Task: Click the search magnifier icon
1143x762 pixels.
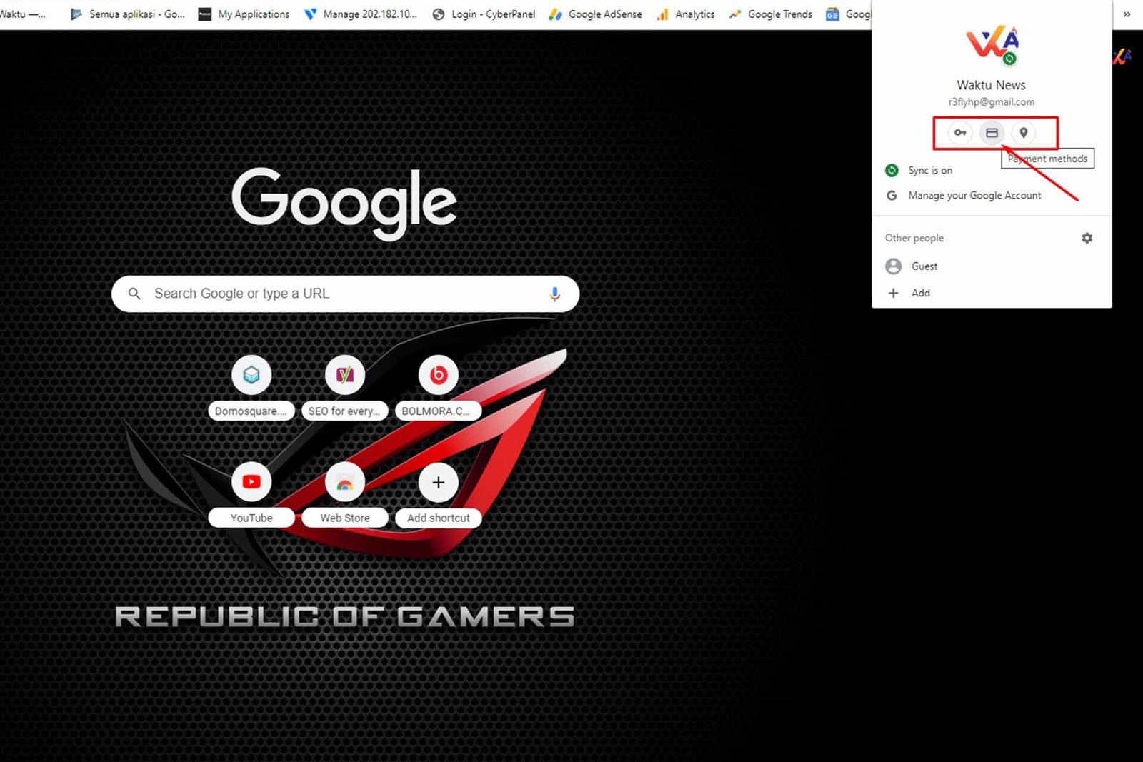Action: pyautogui.click(x=134, y=294)
